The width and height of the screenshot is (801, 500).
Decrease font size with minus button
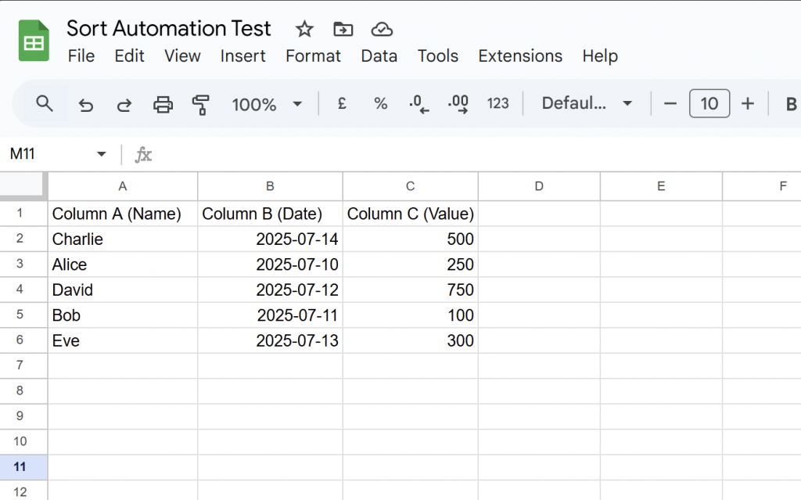pyautogui.click(x=670, y=103)
